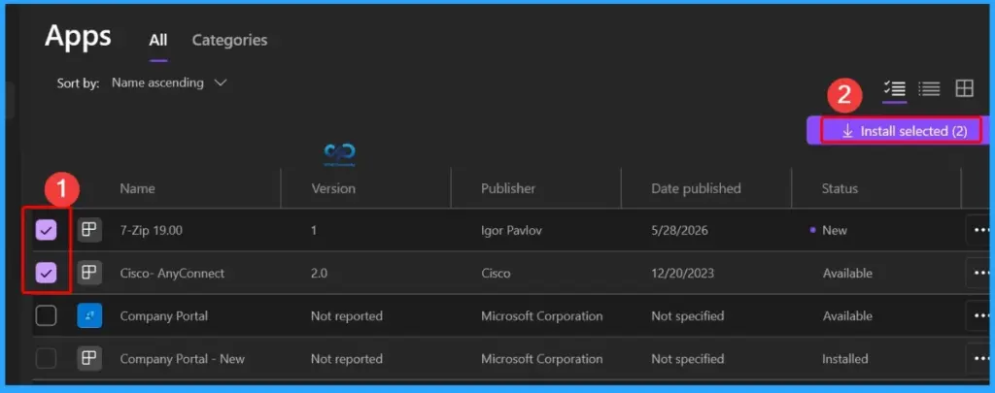The height and width of the screenshot is (393, 995).
Task: Open the Company Portal - New app name
Action: coord(182,359)
